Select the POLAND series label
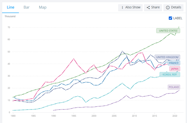This screenshot has width=187, height=123. coord(174,87)
